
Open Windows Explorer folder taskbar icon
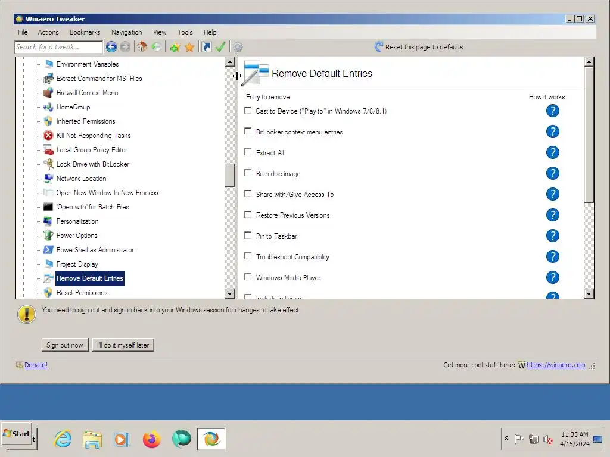click(92, 439)
